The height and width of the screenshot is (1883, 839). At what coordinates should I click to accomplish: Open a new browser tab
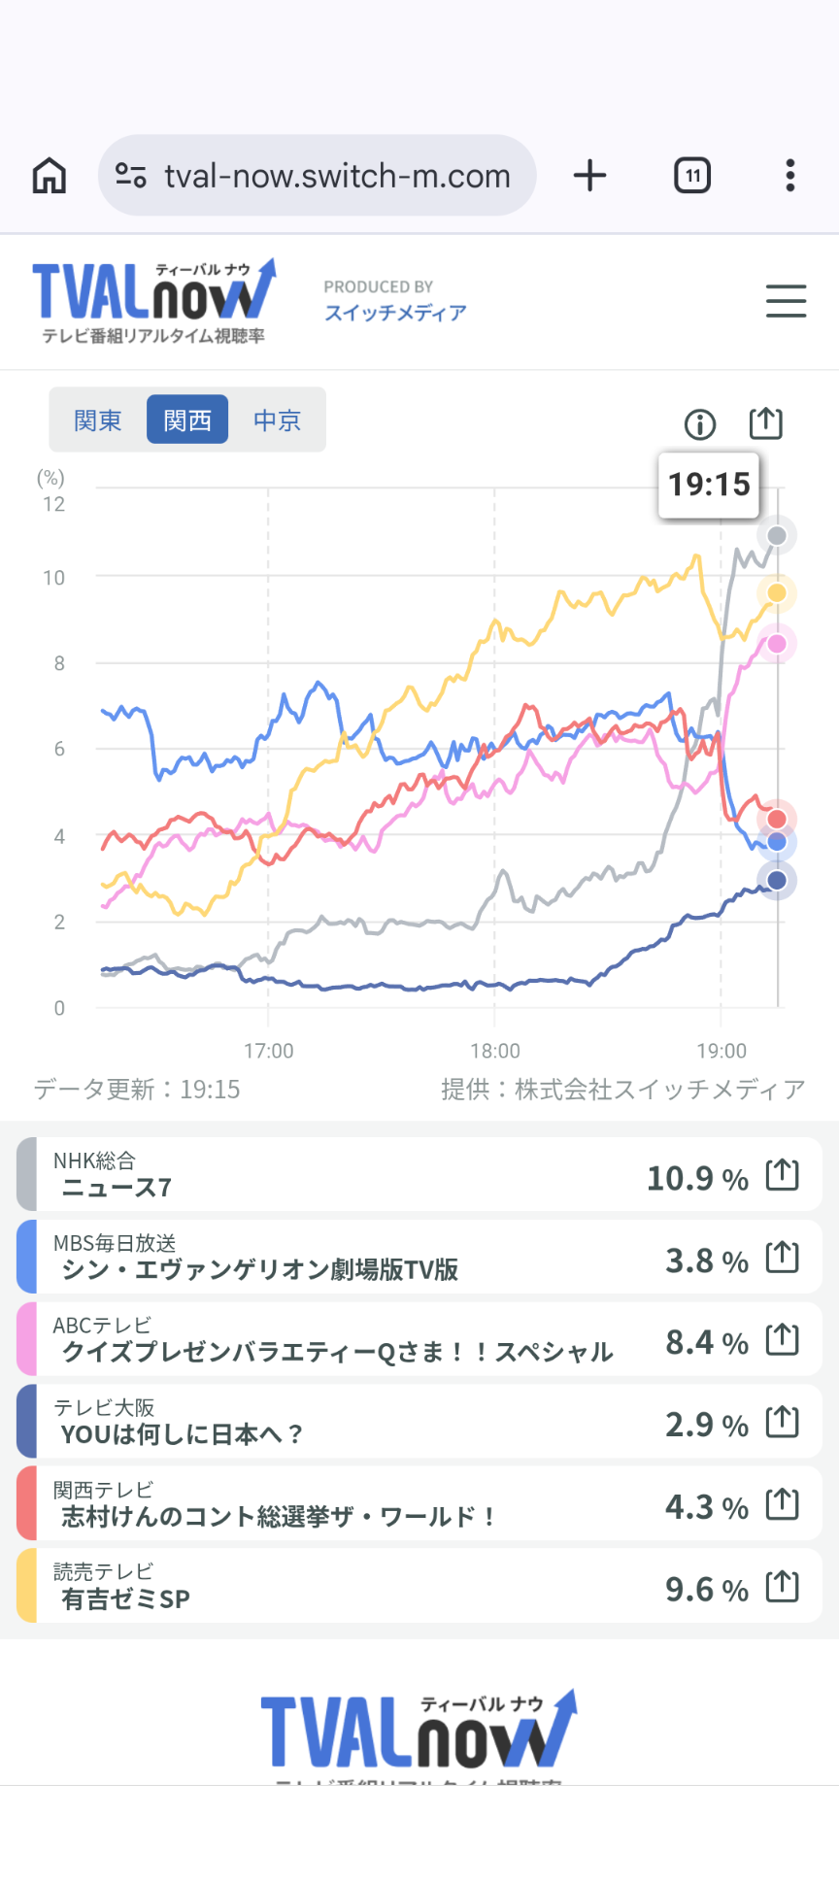pyautogui.click(x=589, y=176)
